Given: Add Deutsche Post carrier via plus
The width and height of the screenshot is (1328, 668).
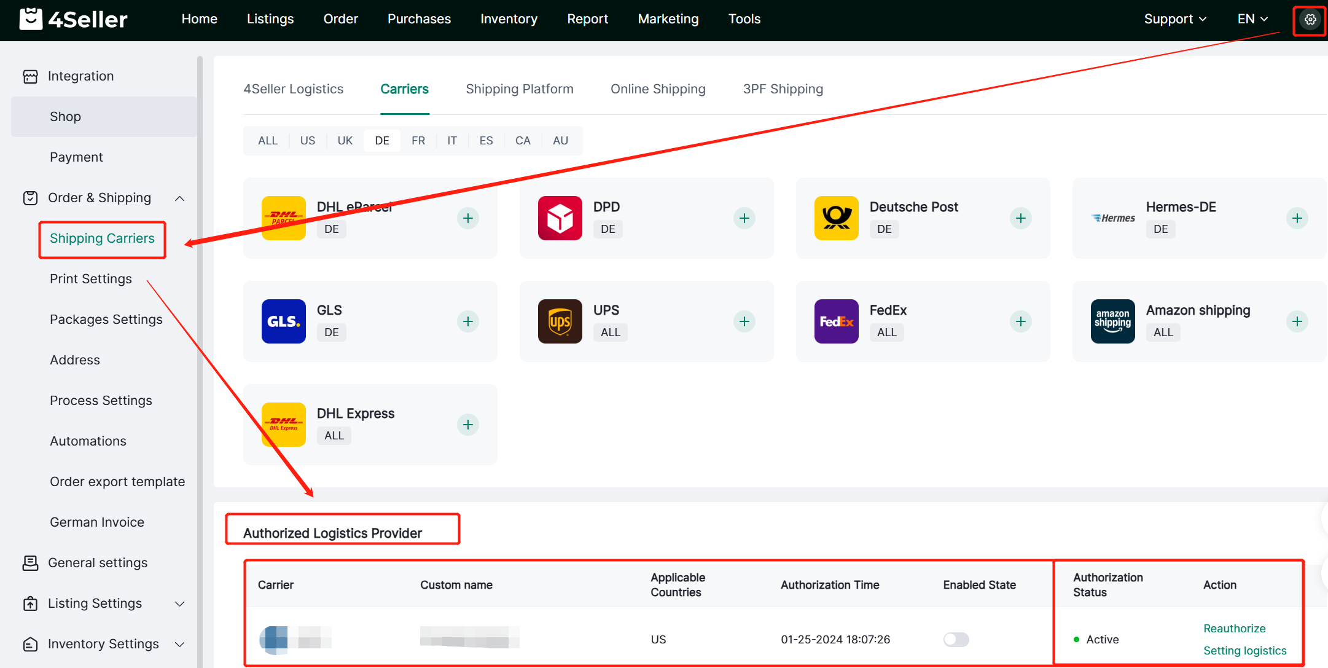Looking at the screenshot, I should click(x=1021, y=218).
